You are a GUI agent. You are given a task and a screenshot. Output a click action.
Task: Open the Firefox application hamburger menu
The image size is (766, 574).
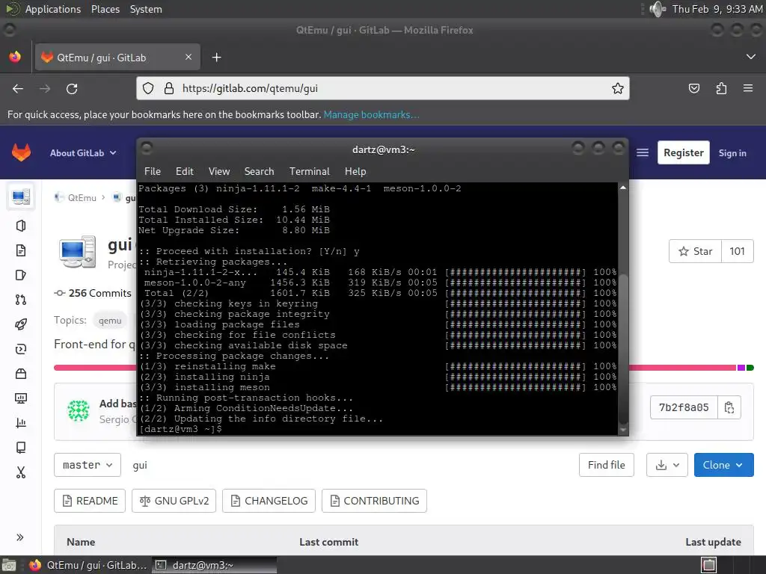748,88
